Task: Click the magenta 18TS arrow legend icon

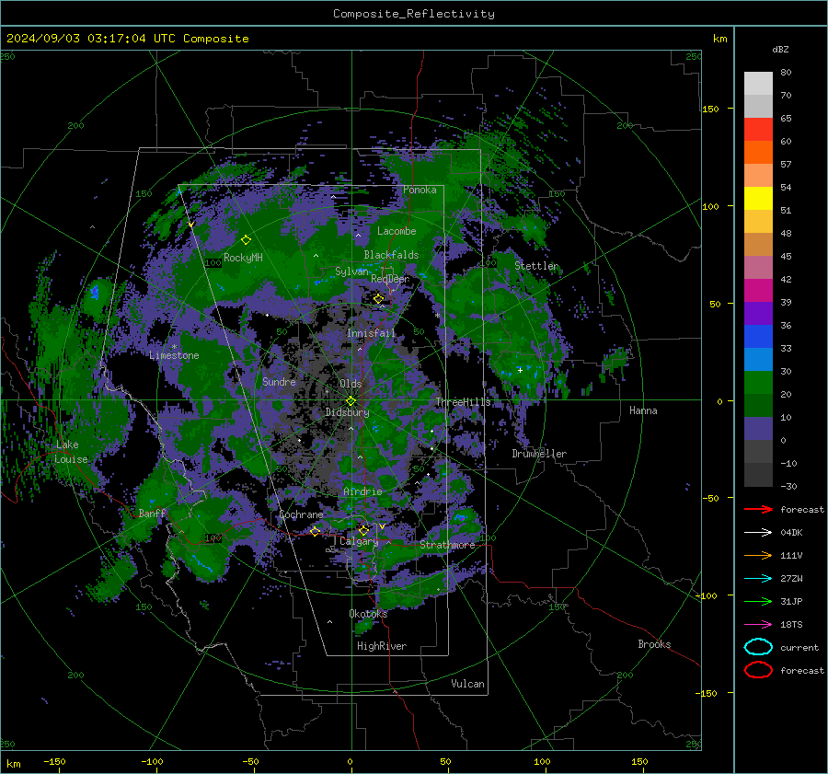Action: [x=758, y=625]
